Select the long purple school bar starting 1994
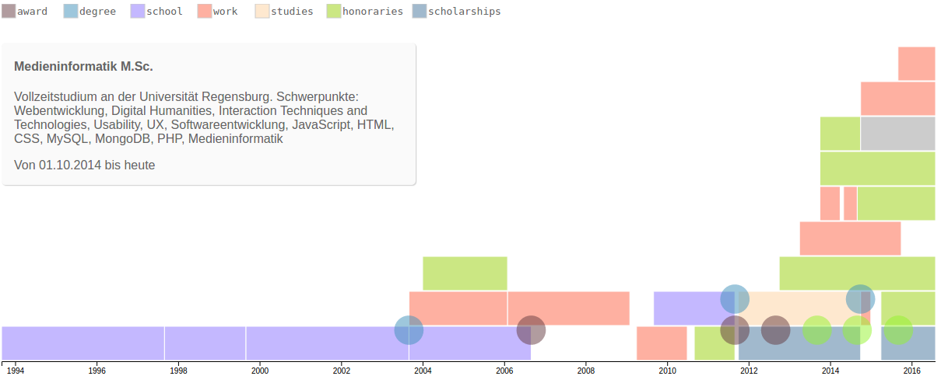The image size is (941, 383). pos(83,343)
